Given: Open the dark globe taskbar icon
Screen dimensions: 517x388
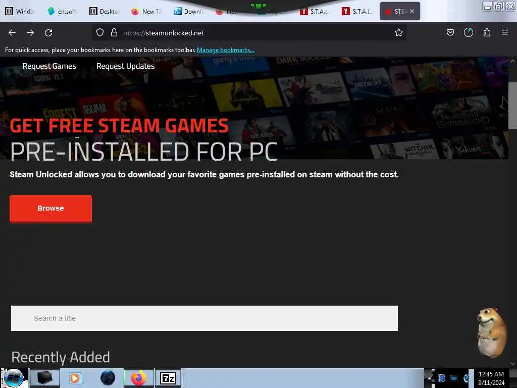Looking at the screenshot, I should coord(108,378).
